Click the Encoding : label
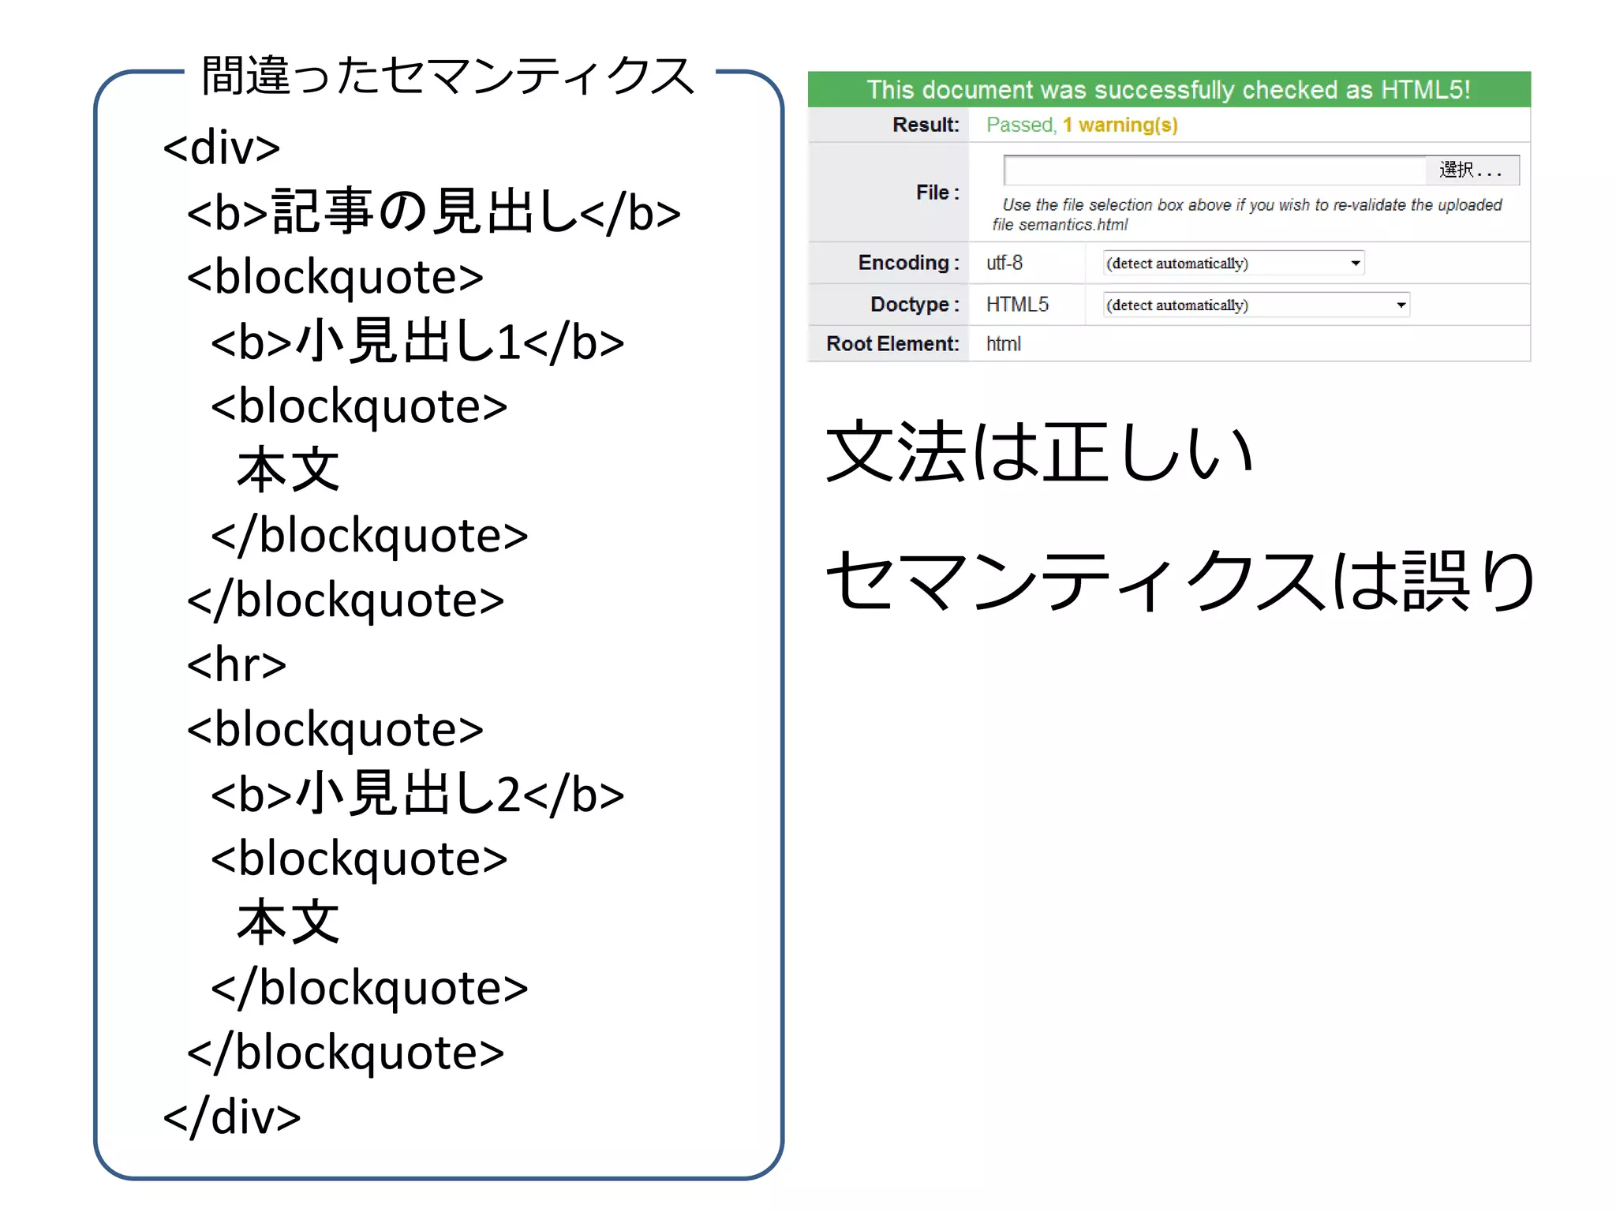 coord(908,263)
